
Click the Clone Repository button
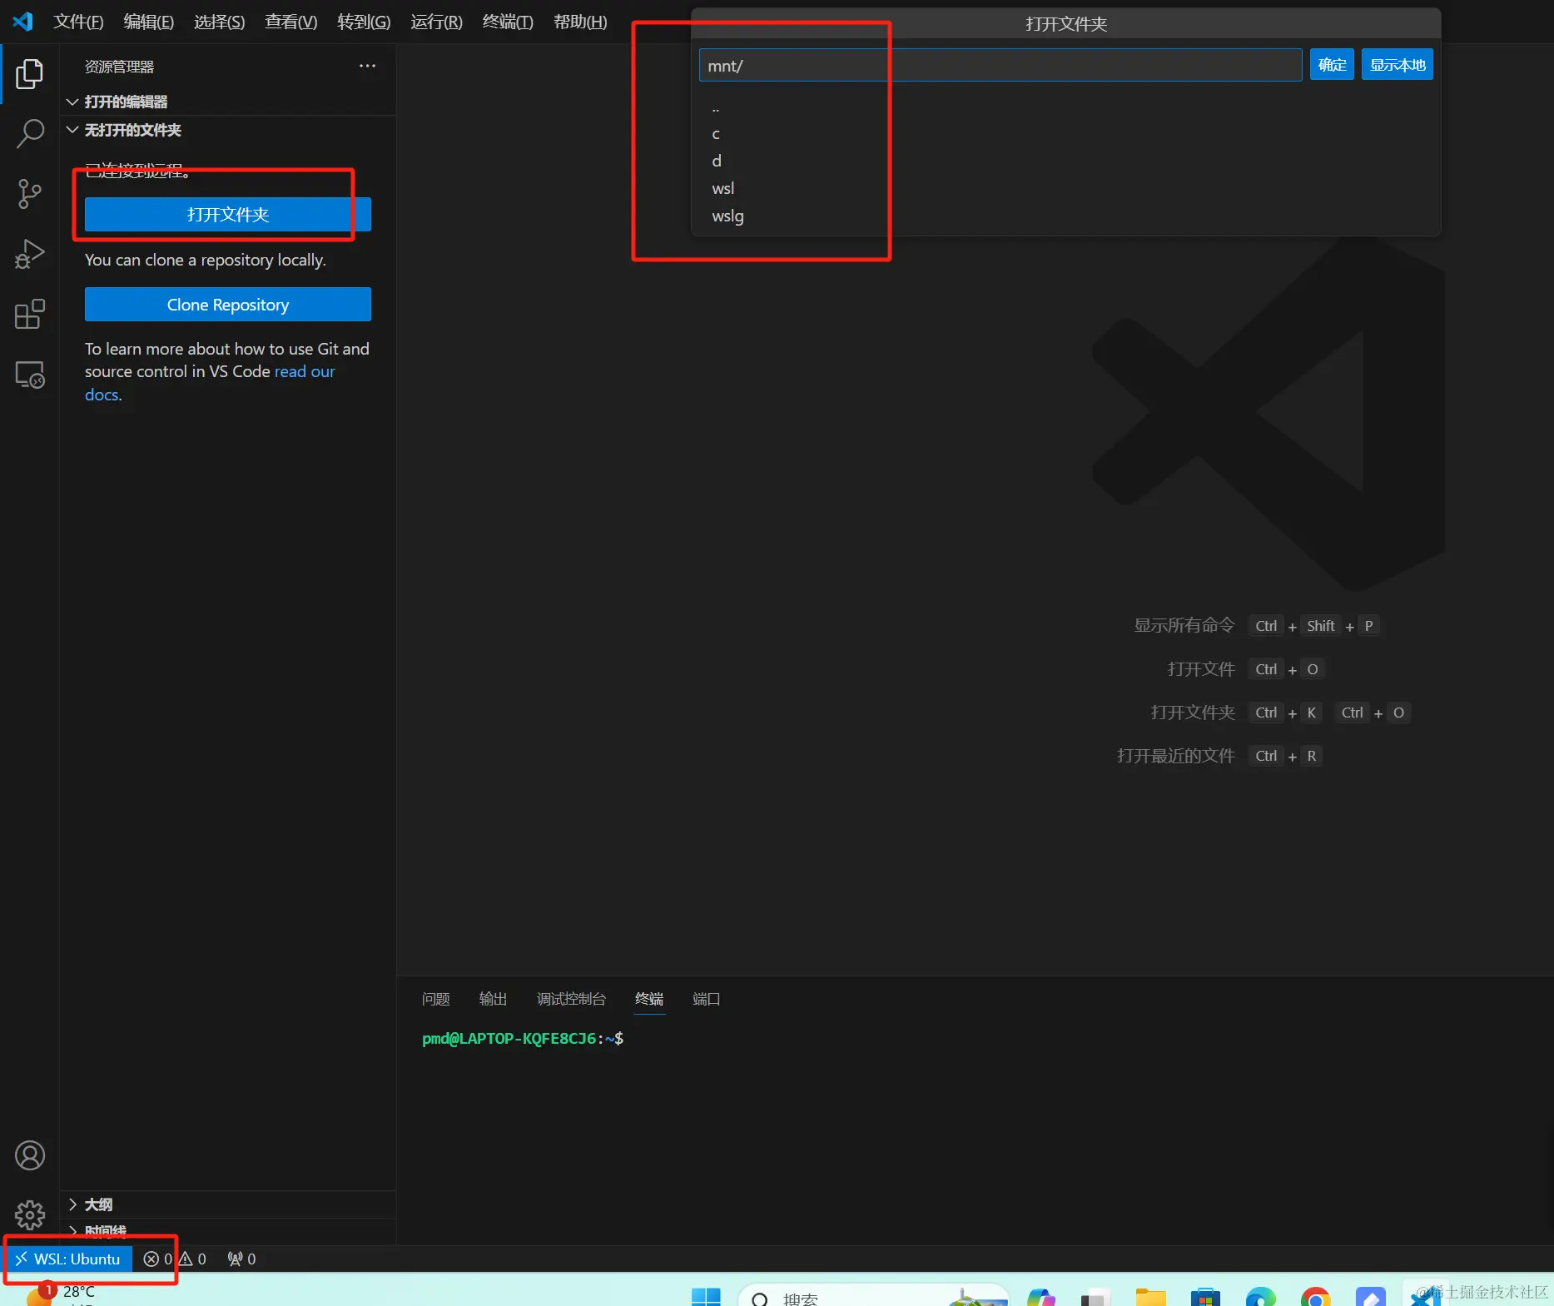tap(227, 305)
